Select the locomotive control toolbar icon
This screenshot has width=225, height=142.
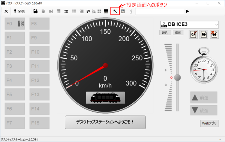36,11
